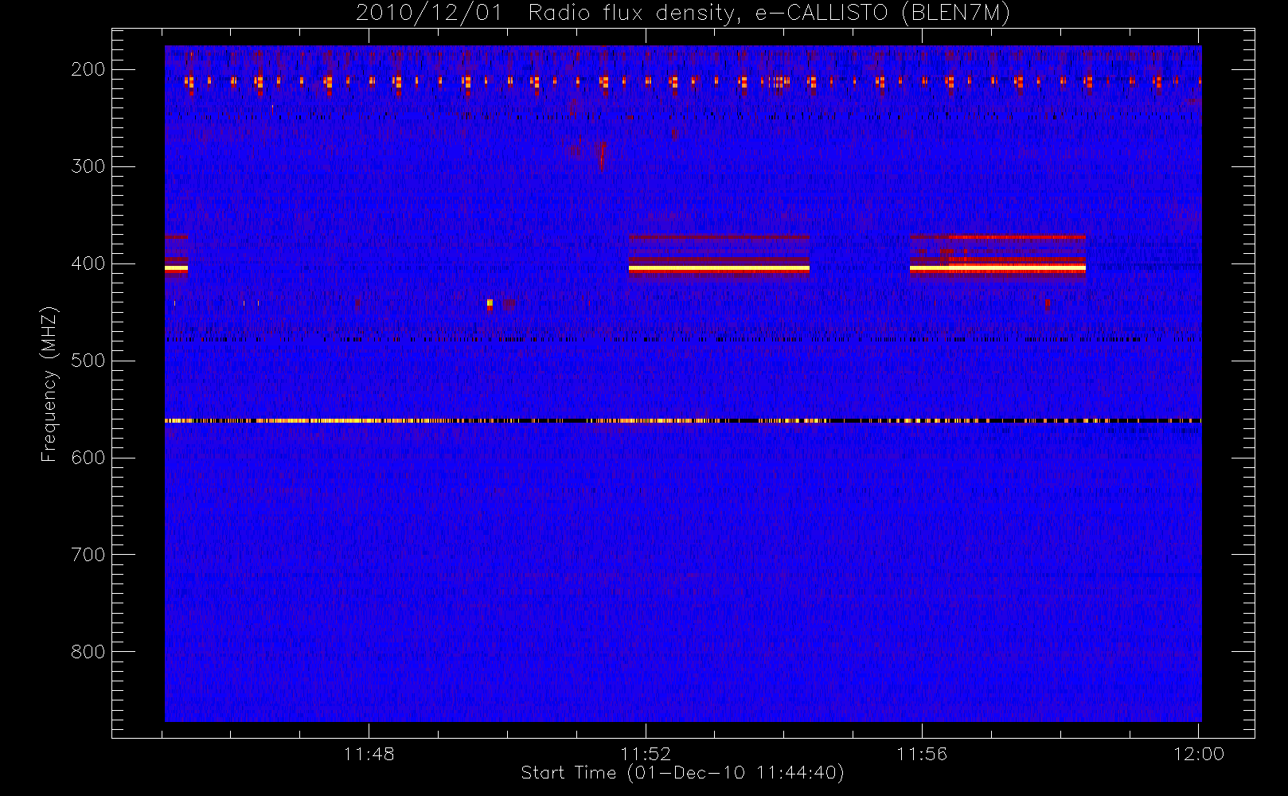Click the 12:00 time tick label

pos(1199,754)
